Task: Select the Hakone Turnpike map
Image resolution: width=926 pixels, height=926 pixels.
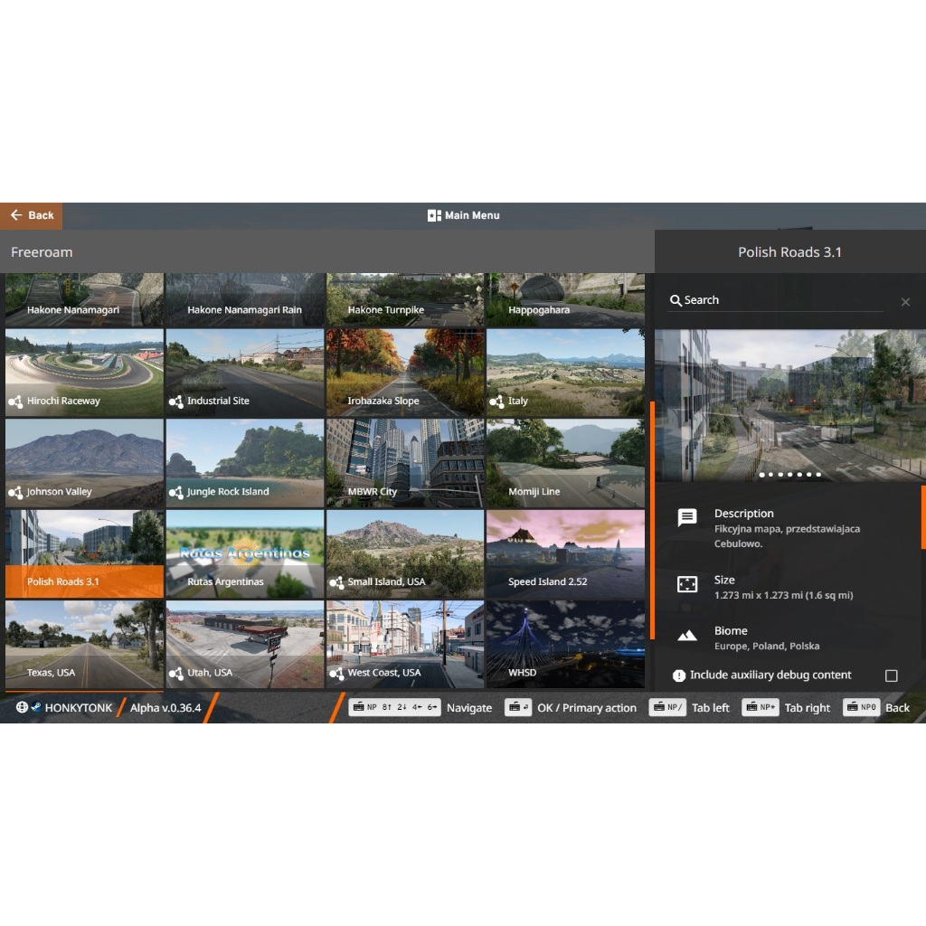Action: coord(405,300)
